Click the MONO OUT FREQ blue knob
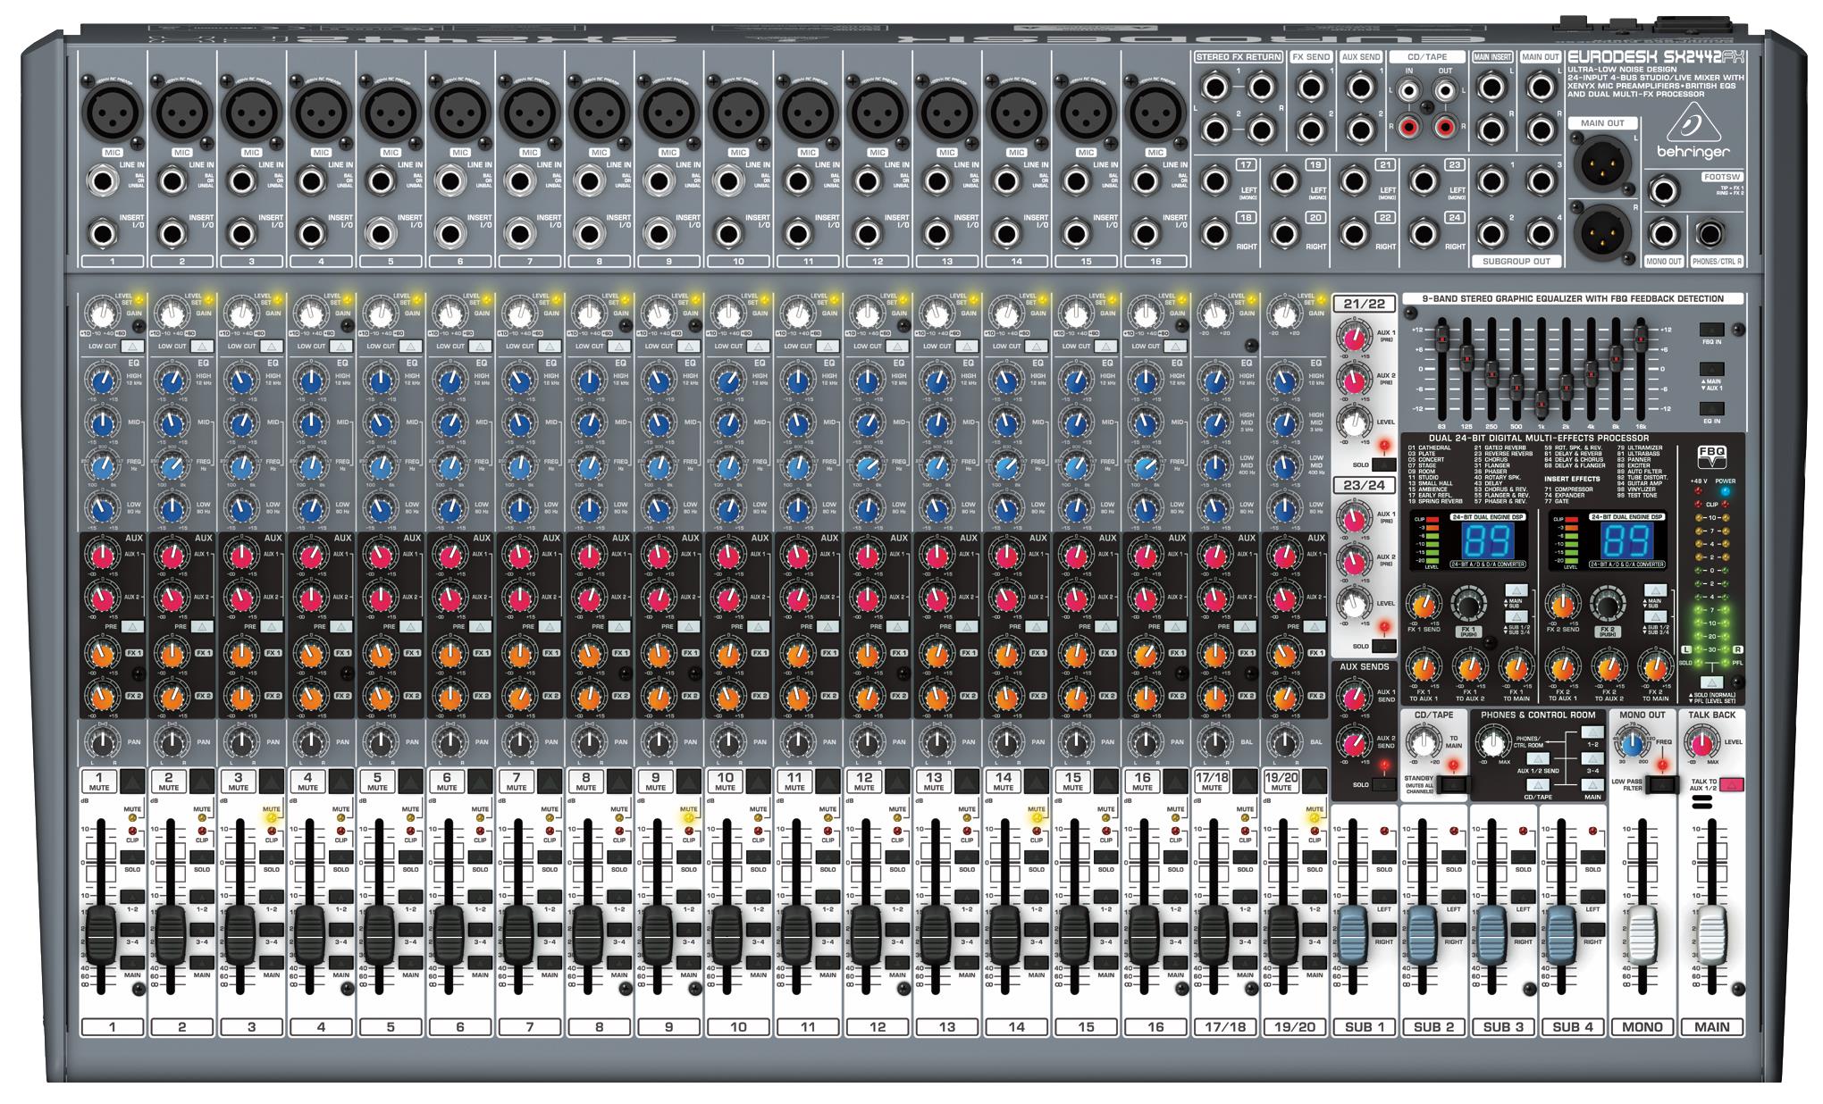The image size is (1823, 1104). 1632,745
